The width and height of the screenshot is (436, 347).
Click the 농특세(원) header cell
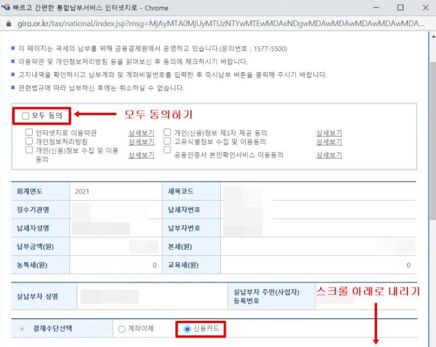(40, 265)
